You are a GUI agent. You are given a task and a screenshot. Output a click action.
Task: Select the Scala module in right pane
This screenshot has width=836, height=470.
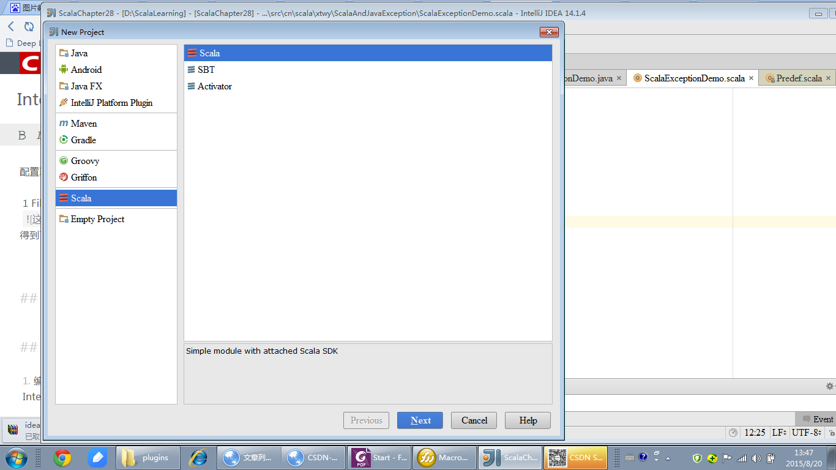(x=368, y=53)
